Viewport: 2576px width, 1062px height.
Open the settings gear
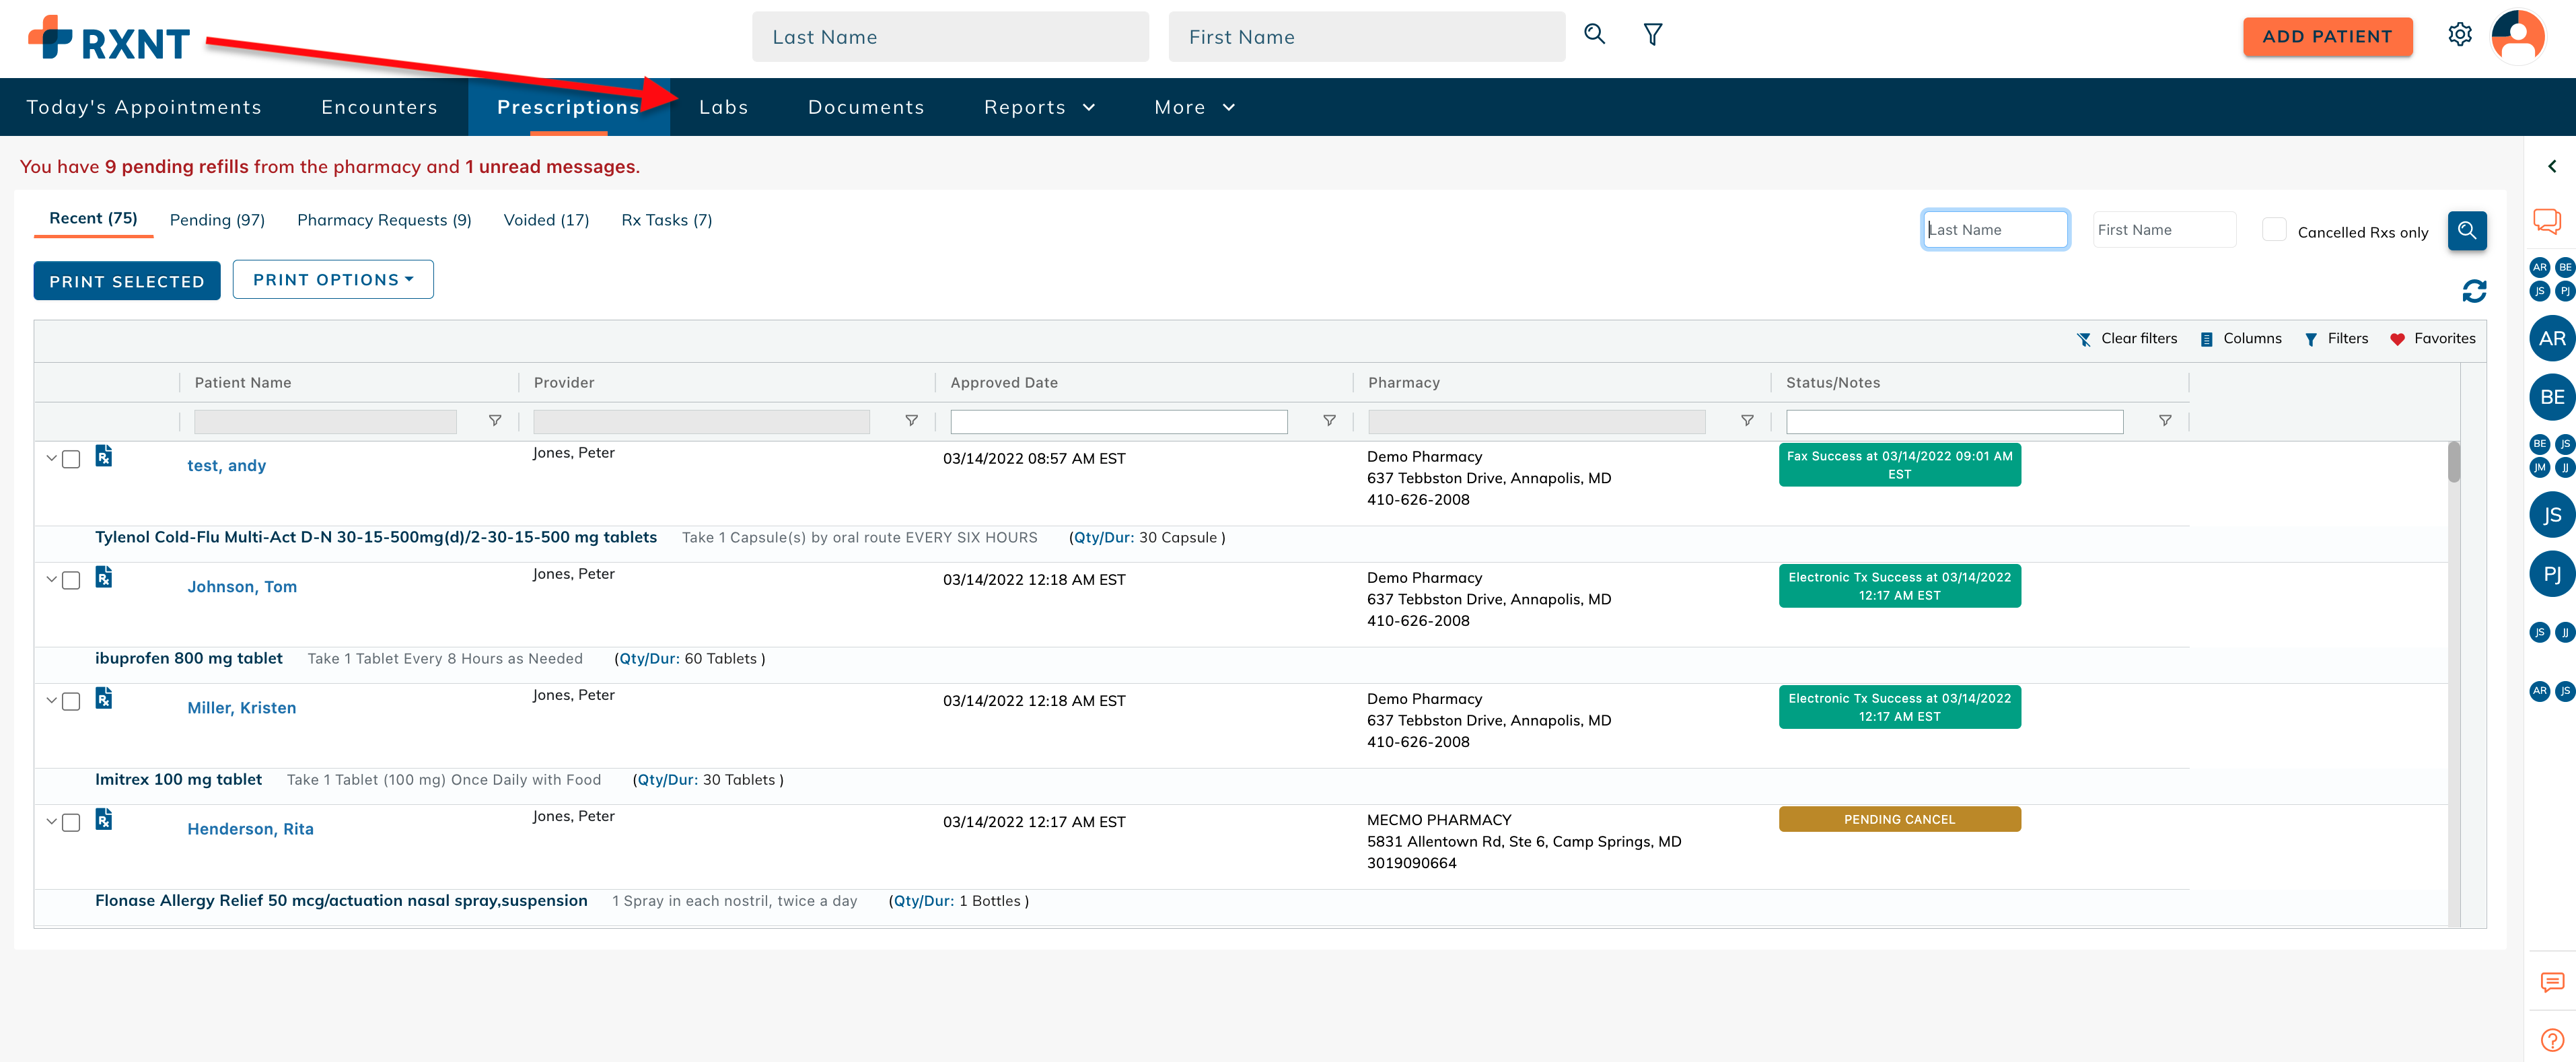coord(2459,35)
